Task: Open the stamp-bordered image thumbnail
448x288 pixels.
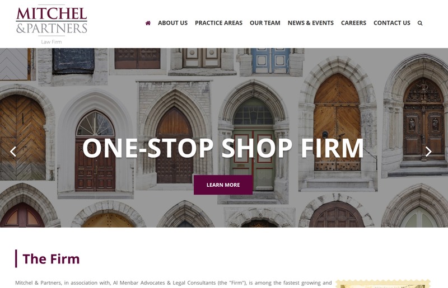Action: [x=383, y=284]
